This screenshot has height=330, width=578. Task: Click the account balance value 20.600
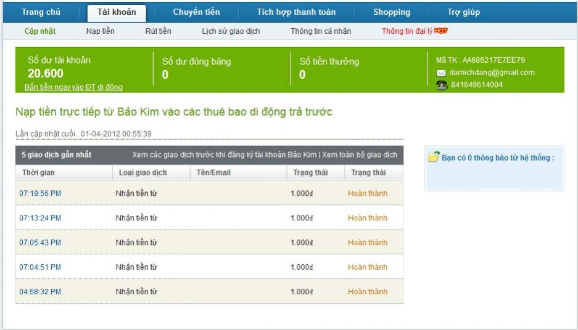46,74
